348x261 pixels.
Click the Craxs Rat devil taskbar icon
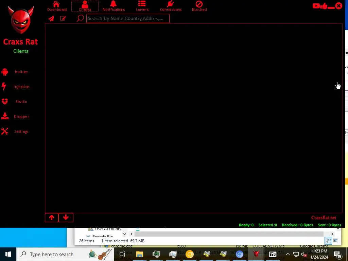(256, 254)
